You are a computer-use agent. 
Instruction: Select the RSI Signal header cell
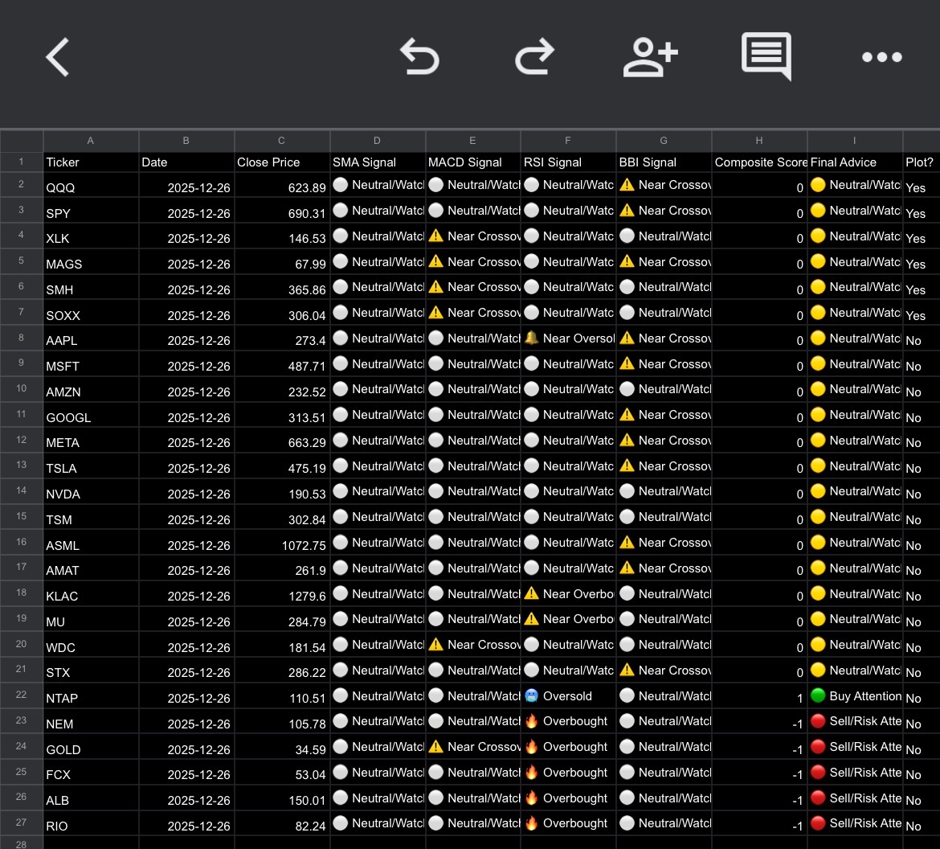pos(568,162)
